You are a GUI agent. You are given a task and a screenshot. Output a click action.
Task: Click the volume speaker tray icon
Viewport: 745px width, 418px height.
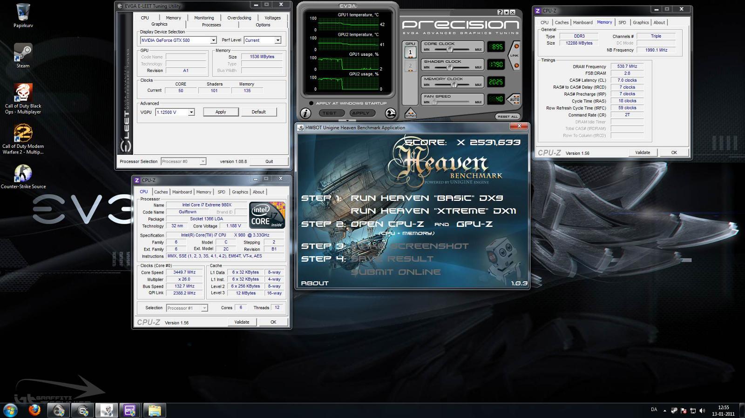[702, 410]
